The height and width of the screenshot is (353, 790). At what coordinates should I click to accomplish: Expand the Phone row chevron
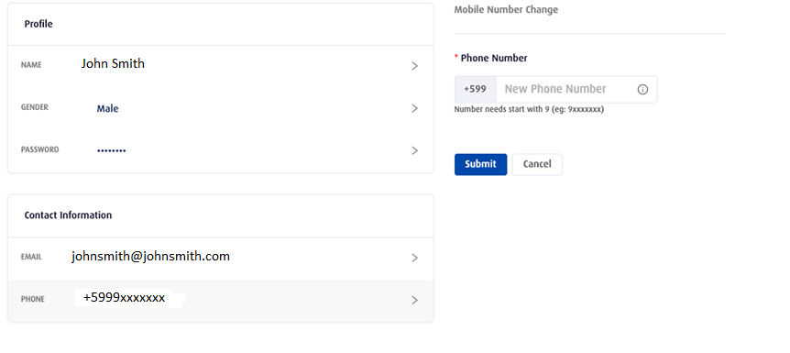(x=414, y=301)
